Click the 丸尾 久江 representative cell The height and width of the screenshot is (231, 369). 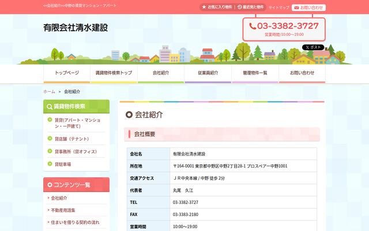pos(243,190)
